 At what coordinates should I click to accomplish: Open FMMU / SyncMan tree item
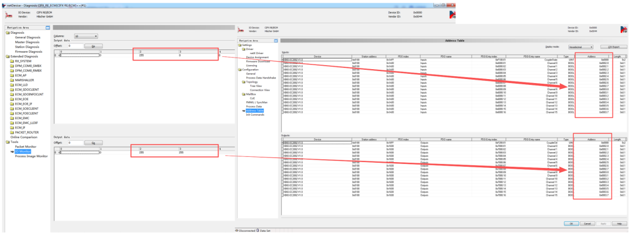tap(257, 102)
